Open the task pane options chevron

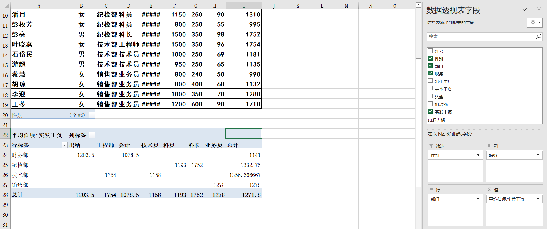(x=524, y=10)
